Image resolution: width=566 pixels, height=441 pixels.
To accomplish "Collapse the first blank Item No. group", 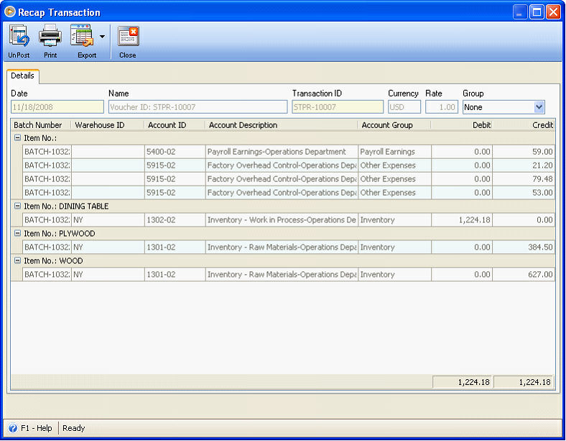I will [x=18, y=137].
